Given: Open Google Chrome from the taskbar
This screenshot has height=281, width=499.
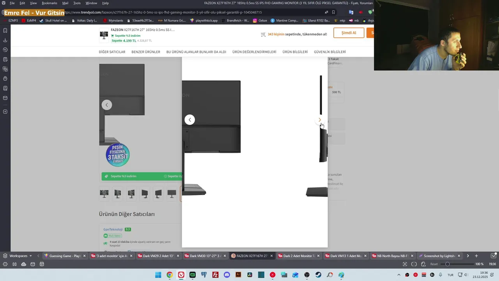Looking at the screenshot, I should click(x=169, y=275).
